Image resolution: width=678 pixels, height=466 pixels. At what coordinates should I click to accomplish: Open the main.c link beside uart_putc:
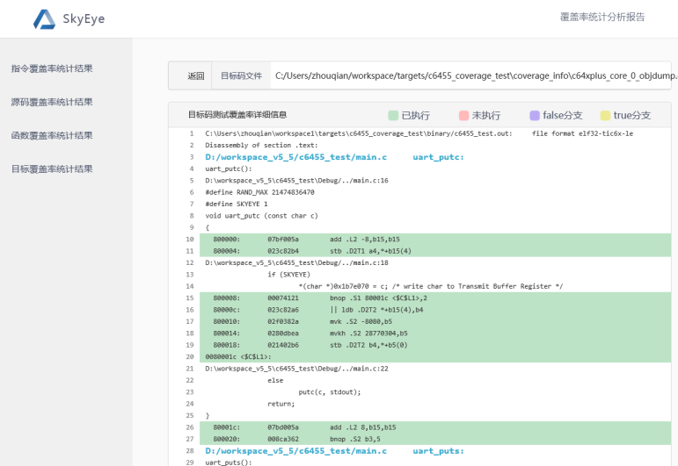295,157
